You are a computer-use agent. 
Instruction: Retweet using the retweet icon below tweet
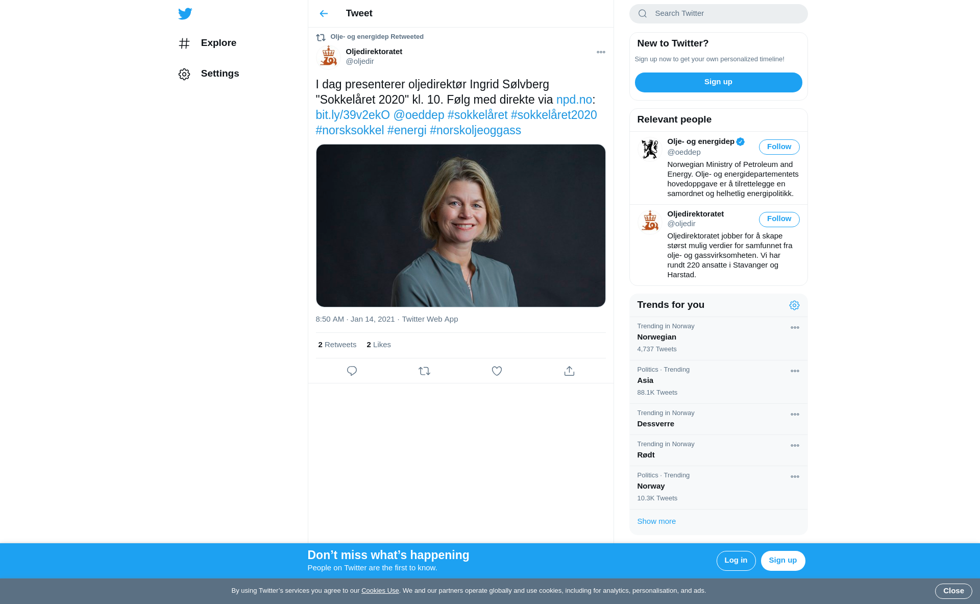[x=424, y=371]
